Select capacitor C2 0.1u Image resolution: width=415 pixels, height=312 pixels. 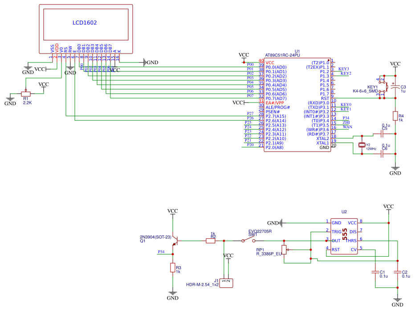[x=397, y=272]
